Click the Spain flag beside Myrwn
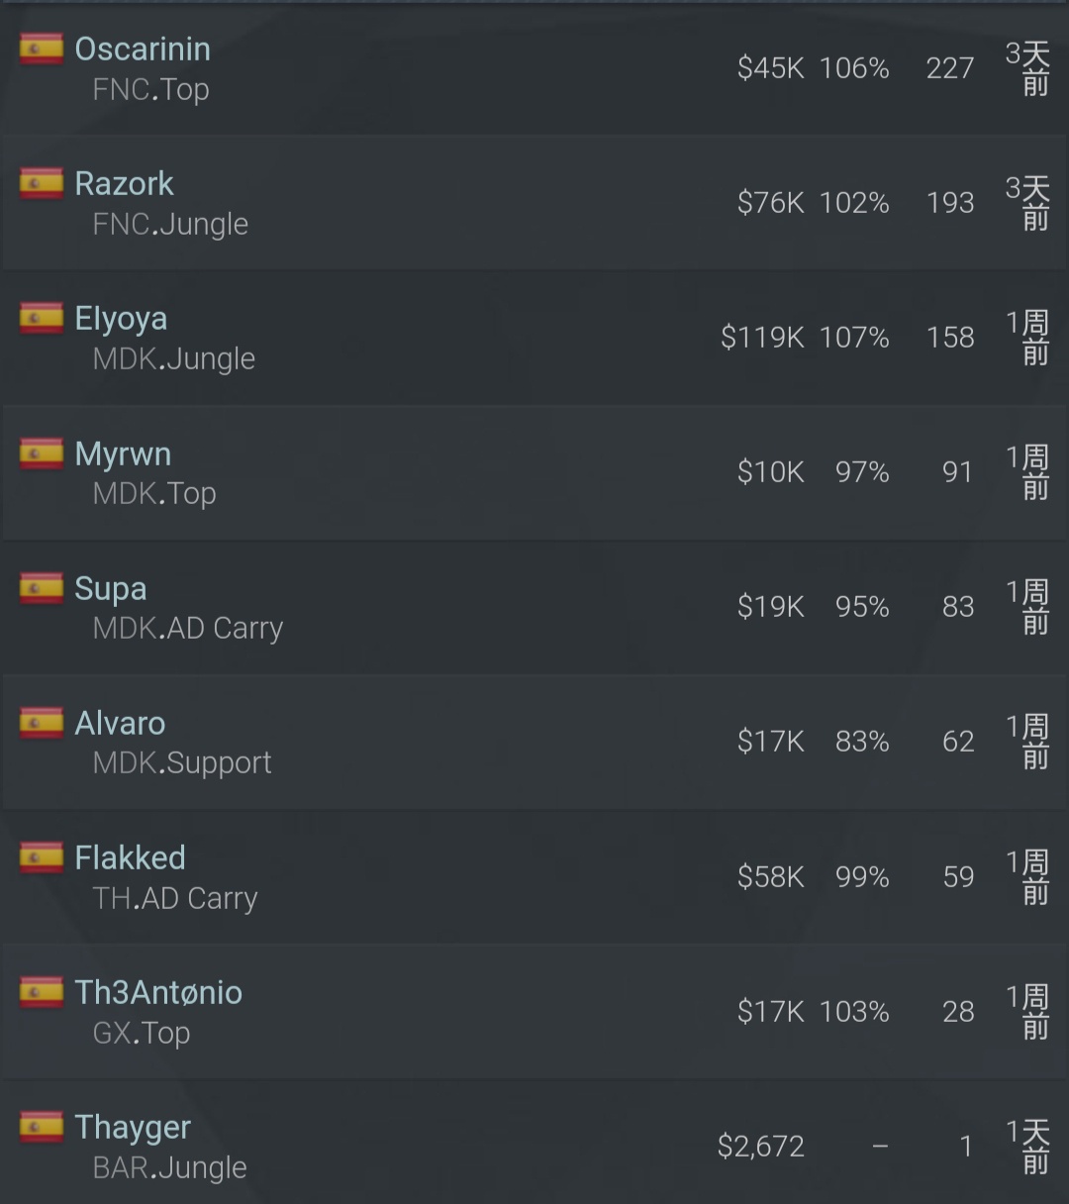 pos(42,453)
